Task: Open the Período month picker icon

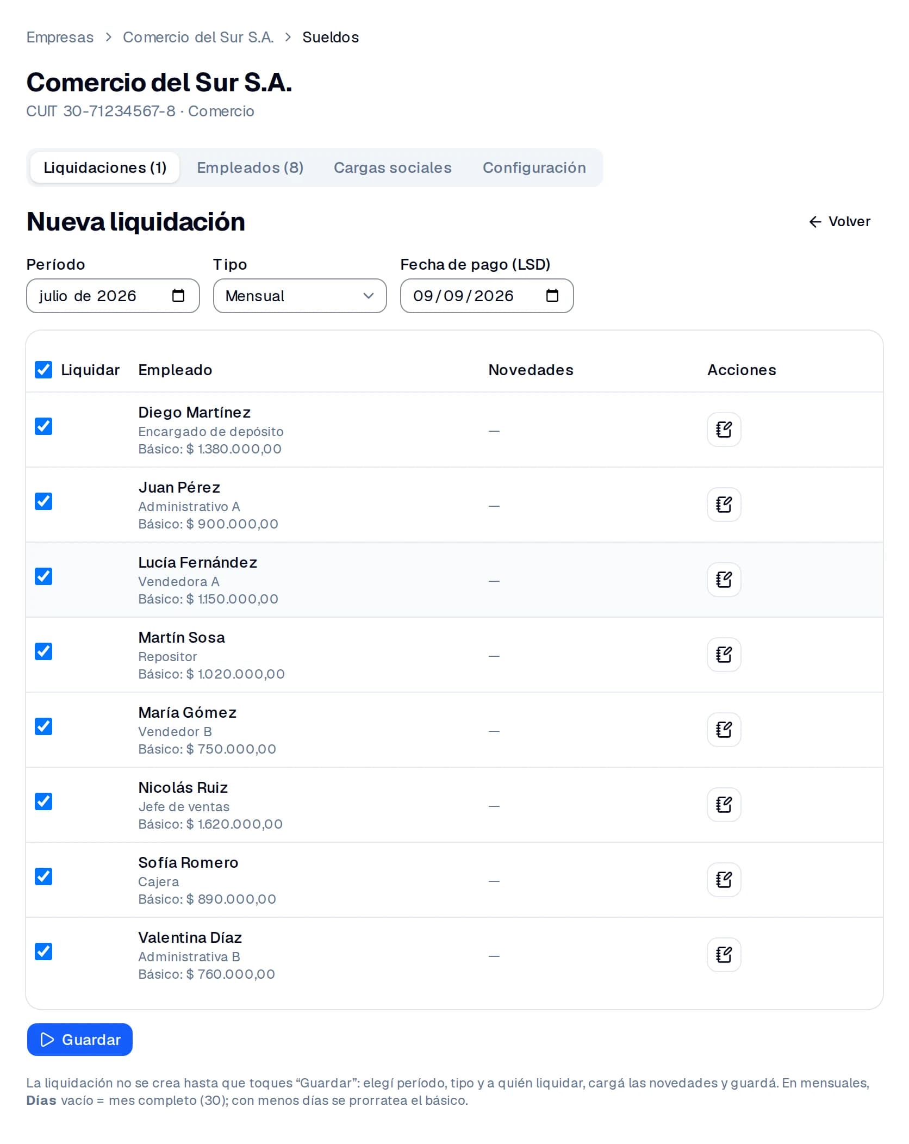Action: pyautogui.click(x=178, y=296)
